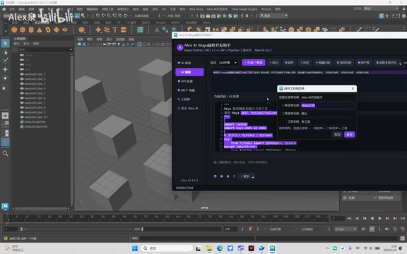This screenshot has width=407, height=254.
Task: Click the magnifier search icon in left toolbox
Action: click(5, 153)
